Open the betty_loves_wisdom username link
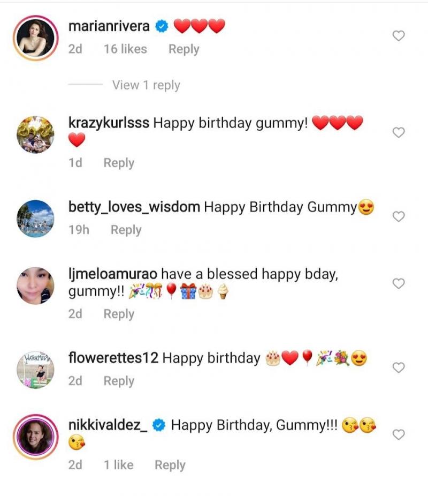428x496 pixels. [134, 207]
